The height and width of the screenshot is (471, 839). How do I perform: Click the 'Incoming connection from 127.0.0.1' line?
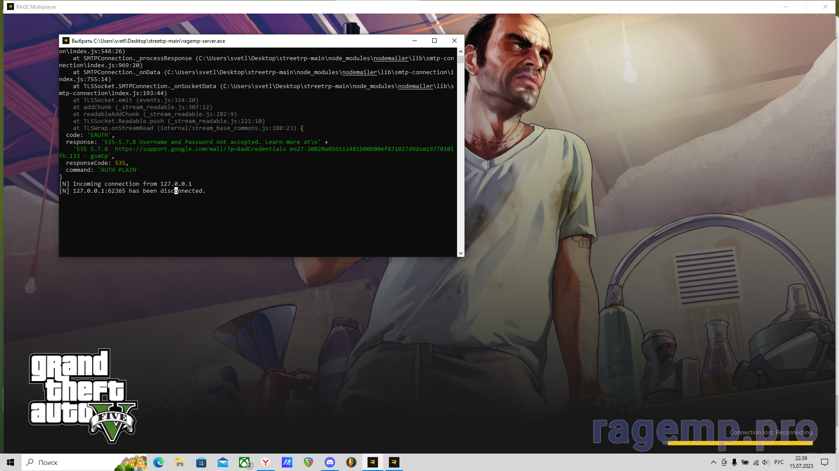click(x=125, y=184)
